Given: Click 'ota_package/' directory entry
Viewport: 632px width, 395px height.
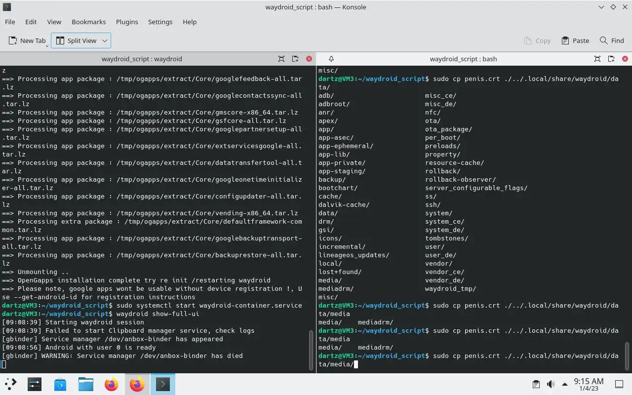Looking at the screenshot, I should point(448,129).
